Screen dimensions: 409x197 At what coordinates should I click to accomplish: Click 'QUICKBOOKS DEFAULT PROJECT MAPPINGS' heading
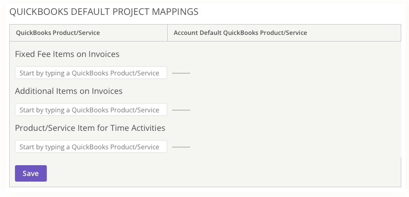pos(104,12)
